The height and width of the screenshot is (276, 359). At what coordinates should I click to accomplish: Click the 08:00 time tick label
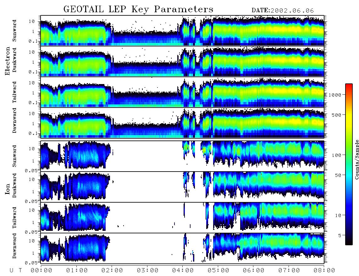click(324, 271)
